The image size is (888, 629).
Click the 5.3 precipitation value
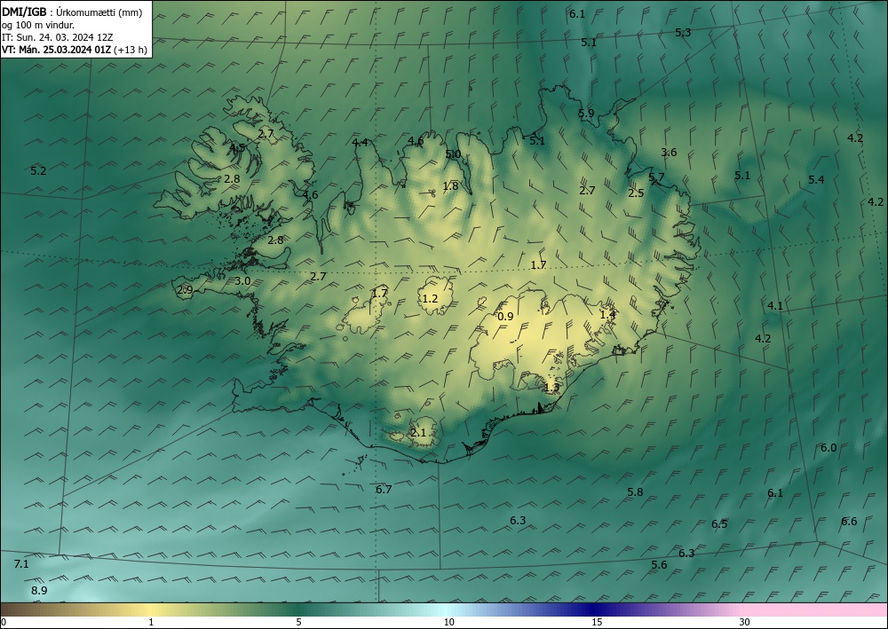pyautogui.click(x=683, y=32)
